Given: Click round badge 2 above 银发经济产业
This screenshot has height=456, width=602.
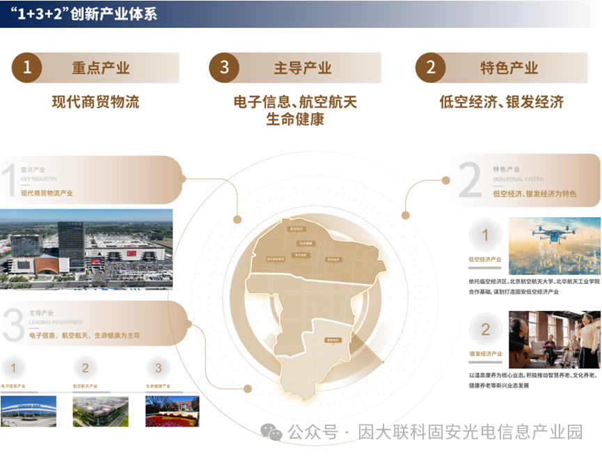Looking at the screenshot, I should point(485,330).
